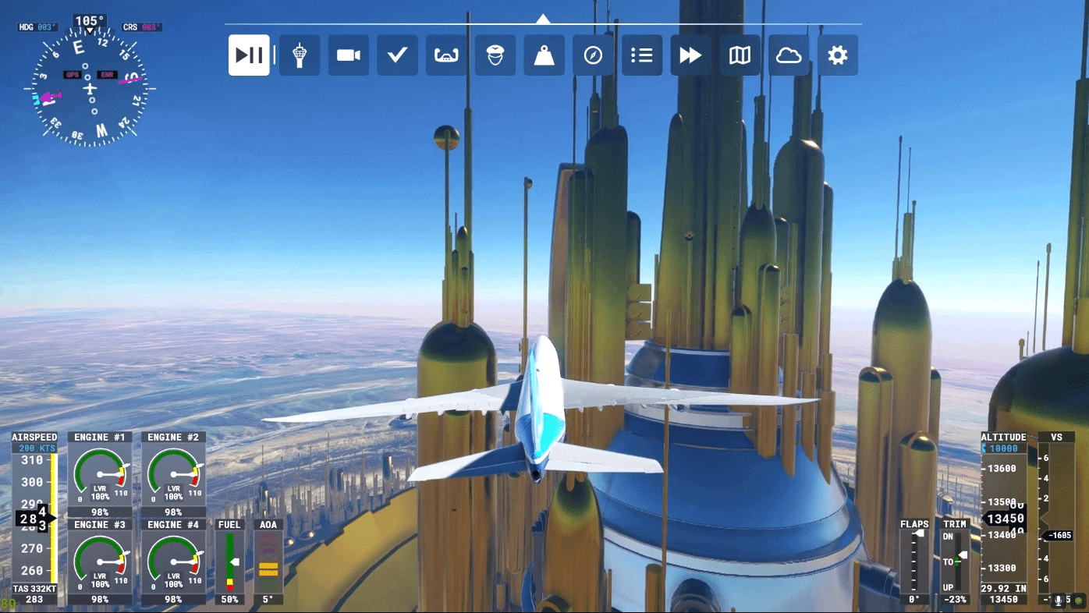Click the fast-forward sim rate icon

[x=690, y=55]
